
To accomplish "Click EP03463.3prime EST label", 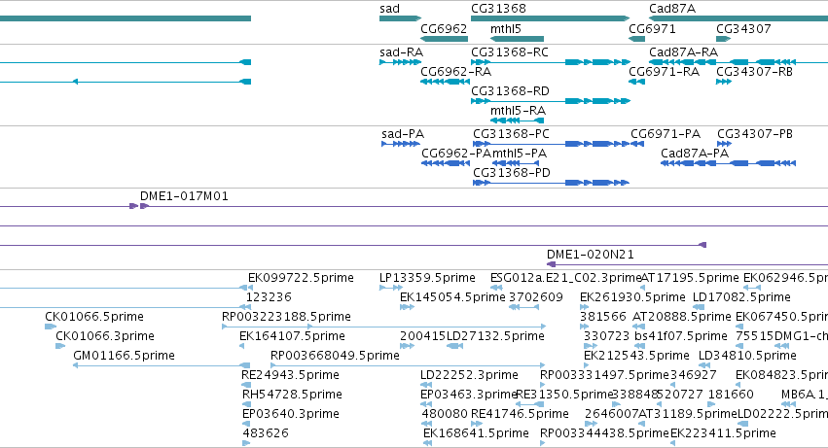I will [468, 395].
